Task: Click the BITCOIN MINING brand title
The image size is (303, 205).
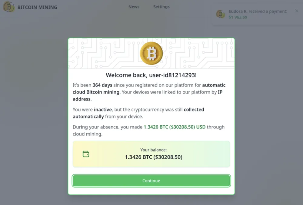Action: 37,7
